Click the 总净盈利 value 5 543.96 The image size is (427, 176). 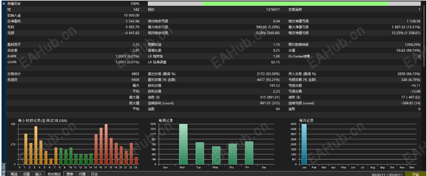coord(132,21)
